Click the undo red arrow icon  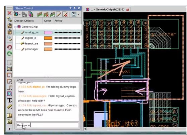tap(9, 47)
